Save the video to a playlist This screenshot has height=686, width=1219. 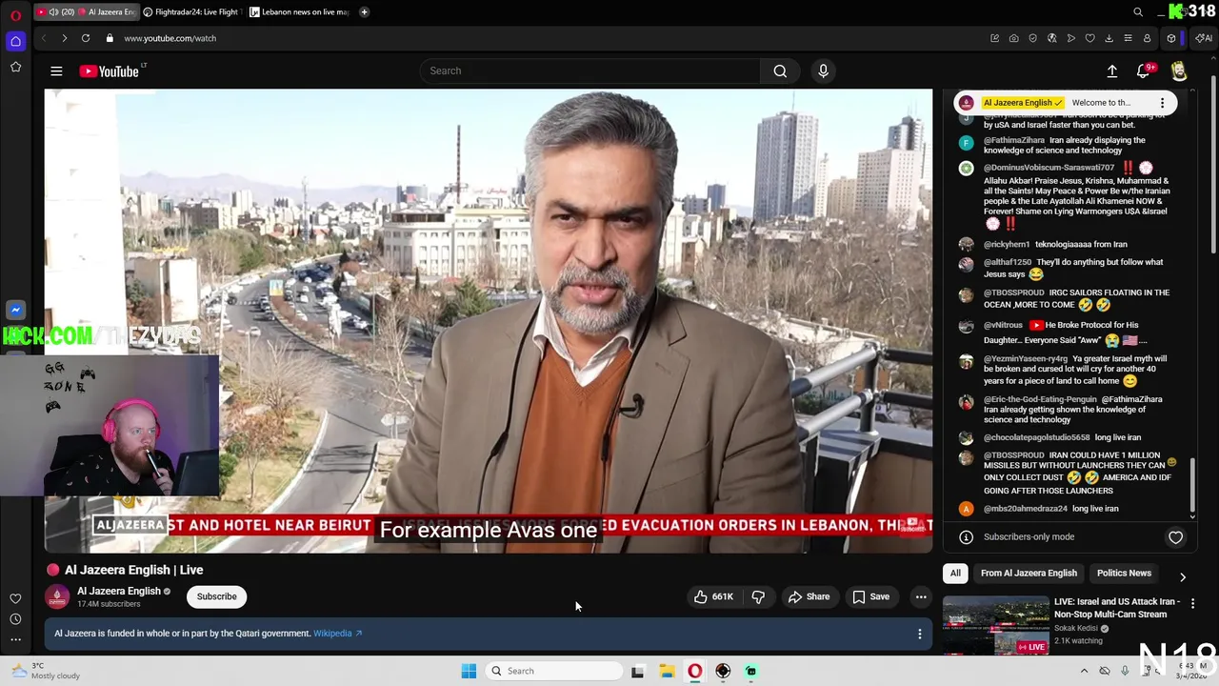point(871,596)
